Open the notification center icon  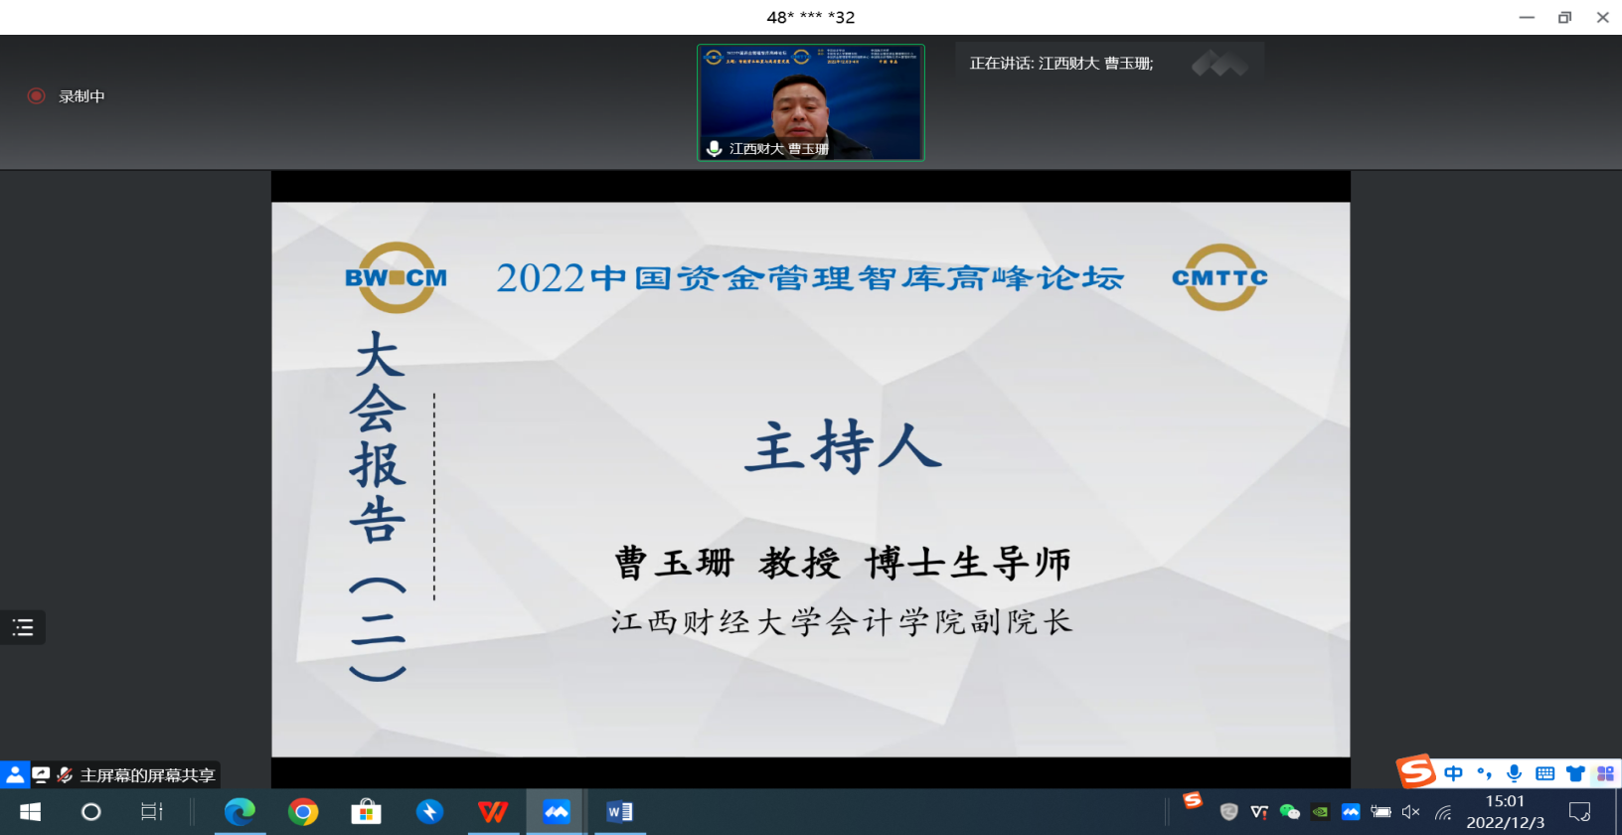tap(1580, 812)
